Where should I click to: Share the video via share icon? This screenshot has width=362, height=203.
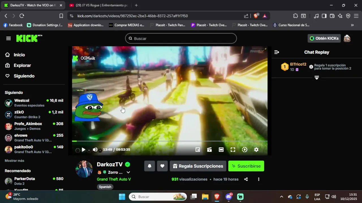[x=246, y=179]
